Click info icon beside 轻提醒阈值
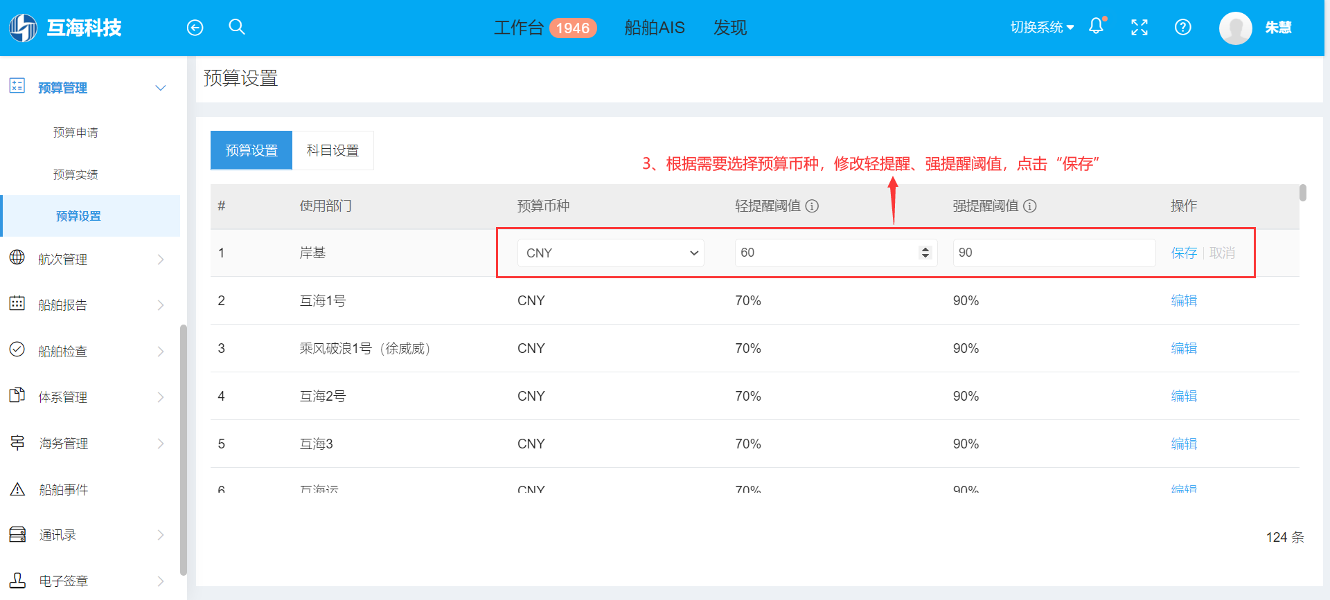Image resolution: width=1330 pixels, height=600 pixels. pyautogui.click(x=813, y=206)
